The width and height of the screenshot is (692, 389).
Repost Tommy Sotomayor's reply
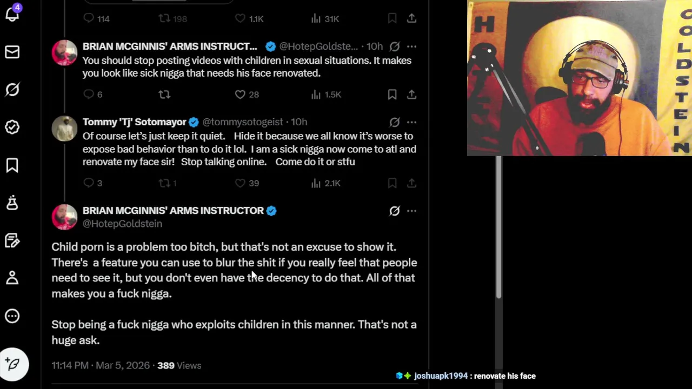click(x=164, y=183)
